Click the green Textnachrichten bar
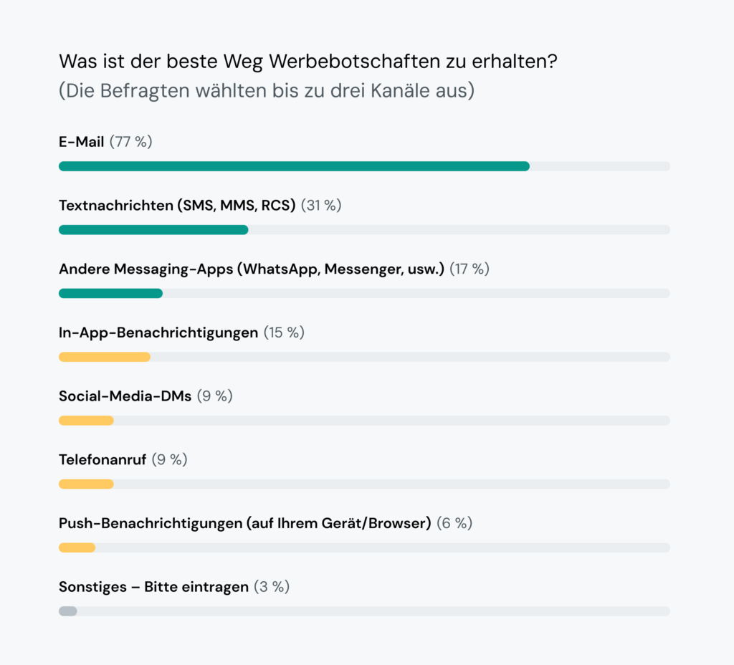Screen dimensions: 734x665 pyautogui.click(x=153, y=230)
